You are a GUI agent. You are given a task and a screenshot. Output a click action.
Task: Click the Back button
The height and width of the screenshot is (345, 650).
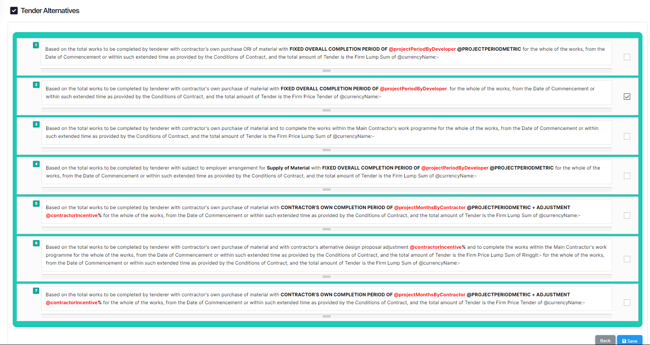click(x=605, y=340)
